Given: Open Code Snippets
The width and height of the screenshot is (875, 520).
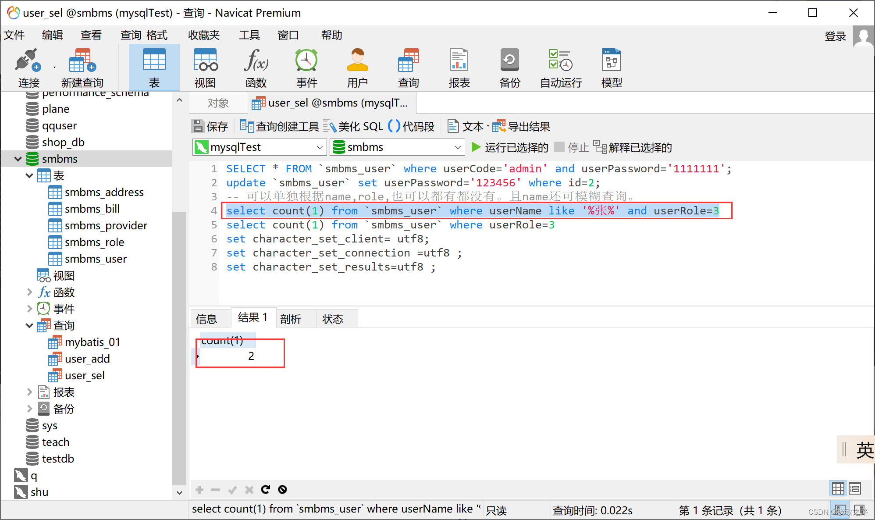Looking at the screenshot, I should click(x=411, y=126).
